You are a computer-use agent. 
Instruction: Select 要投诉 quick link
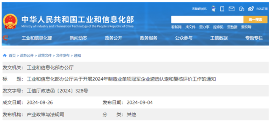click(x=246, y=27)
